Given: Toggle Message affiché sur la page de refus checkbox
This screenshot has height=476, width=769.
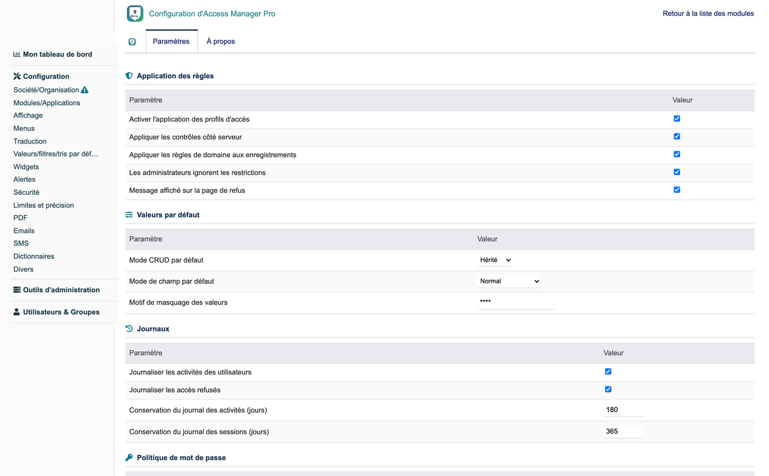Looking at the screenshot, I should (677, 190).
